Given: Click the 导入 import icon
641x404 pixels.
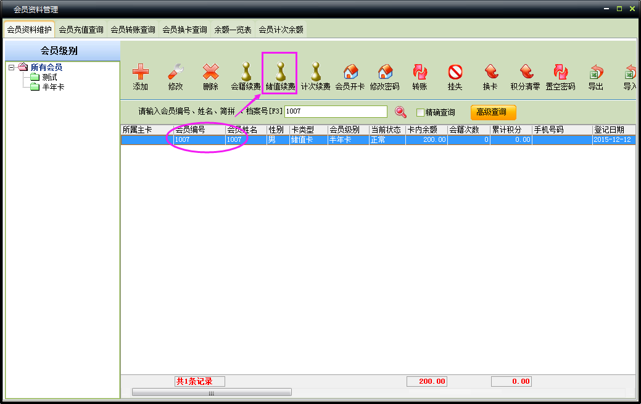Looking at the screenshot, I should click(x=631, y=72).
